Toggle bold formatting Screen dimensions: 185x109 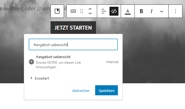141,11
